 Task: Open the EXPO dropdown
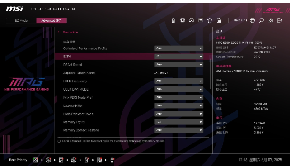[x=178, y=57]
